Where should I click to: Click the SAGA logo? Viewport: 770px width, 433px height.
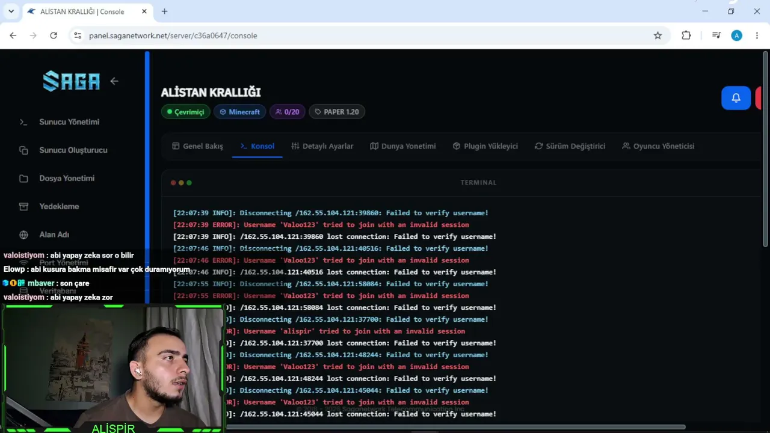[x=72, y=81]
